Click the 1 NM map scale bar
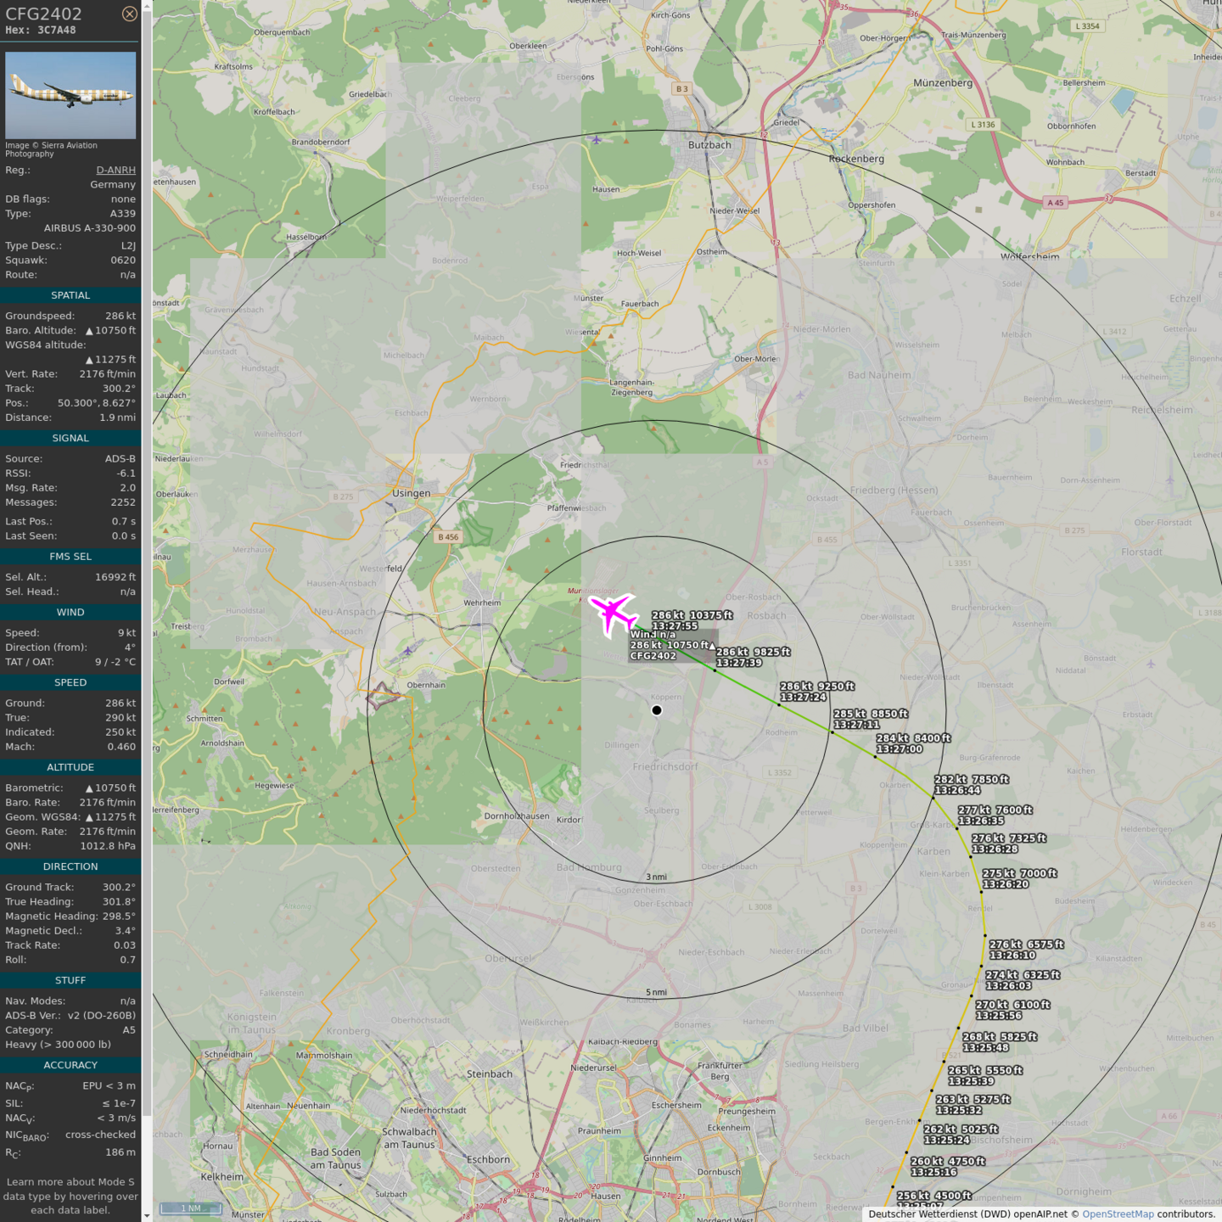The height and width of the screenshot is (1222, 1222). 191,1208
